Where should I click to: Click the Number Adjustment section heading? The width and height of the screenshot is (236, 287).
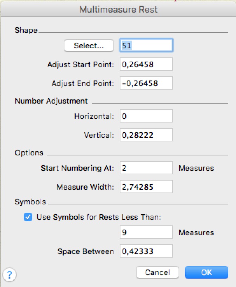[51, 101]
